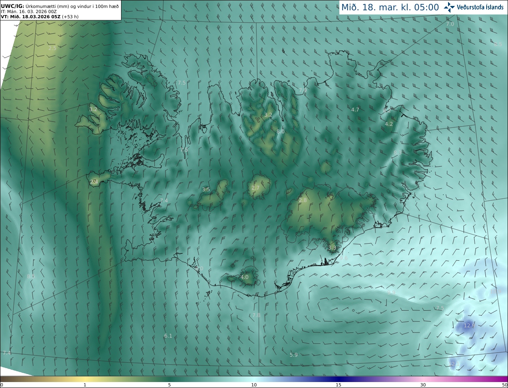
Task: Click the 7.8 value label south of Iceland
Action: pos(256,315)
